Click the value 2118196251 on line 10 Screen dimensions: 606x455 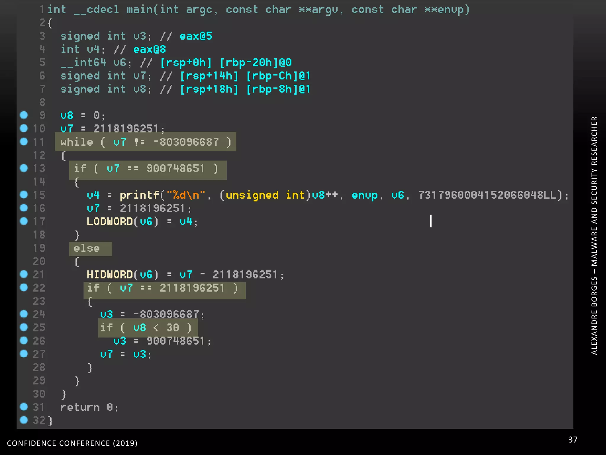click(126, 129)
